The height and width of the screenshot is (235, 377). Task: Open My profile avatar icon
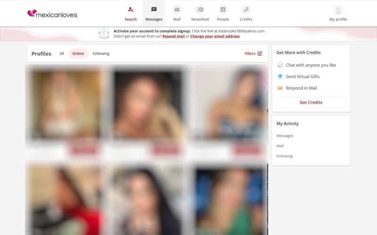[x=338, y=9]
